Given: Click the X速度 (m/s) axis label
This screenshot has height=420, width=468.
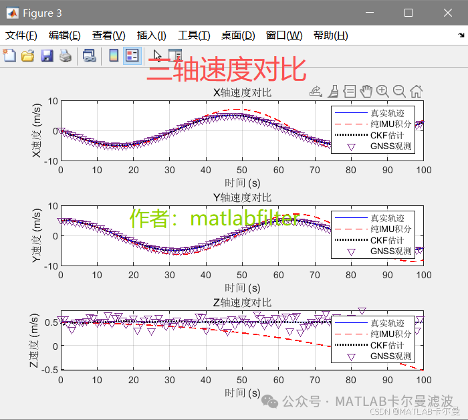Looking at the screenshot, I should pyautogui.click(x=36, y=130).
